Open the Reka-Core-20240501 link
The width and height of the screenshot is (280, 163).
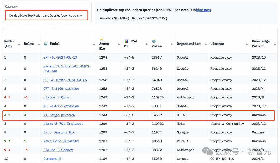click(x=61, y=141)
